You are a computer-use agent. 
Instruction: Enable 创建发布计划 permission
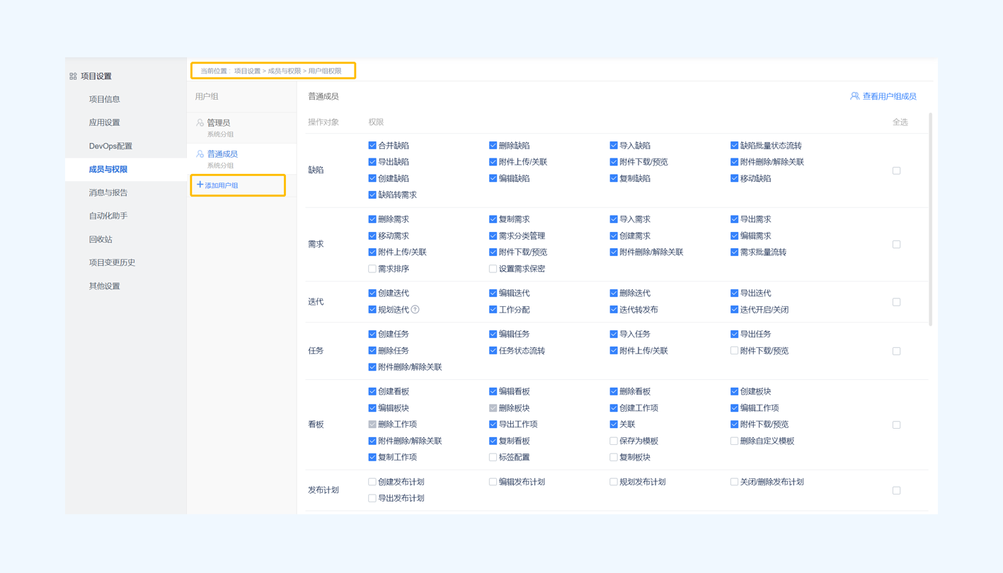(x=372, y=482)
